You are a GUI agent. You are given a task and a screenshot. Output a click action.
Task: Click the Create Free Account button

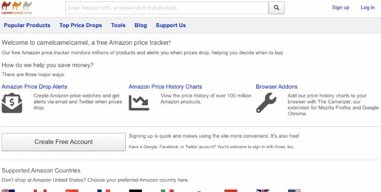coord(64,142)
